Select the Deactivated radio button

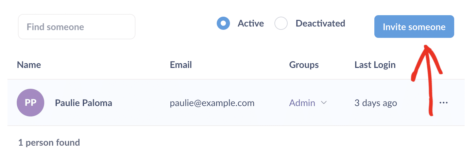click(x=281, y=24)
